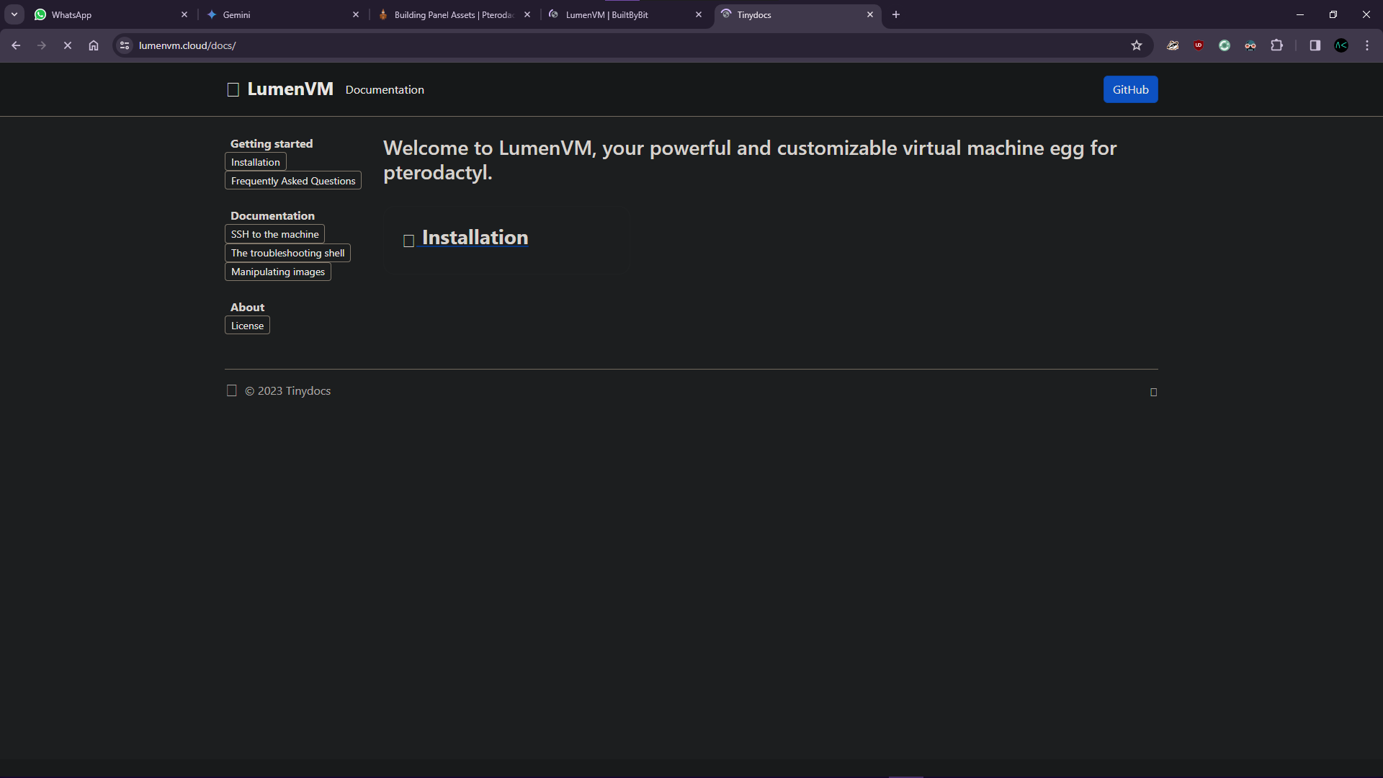Open the Documentation header link
The height and width of the screenshot is (778, 1383).
pos(385,89)
